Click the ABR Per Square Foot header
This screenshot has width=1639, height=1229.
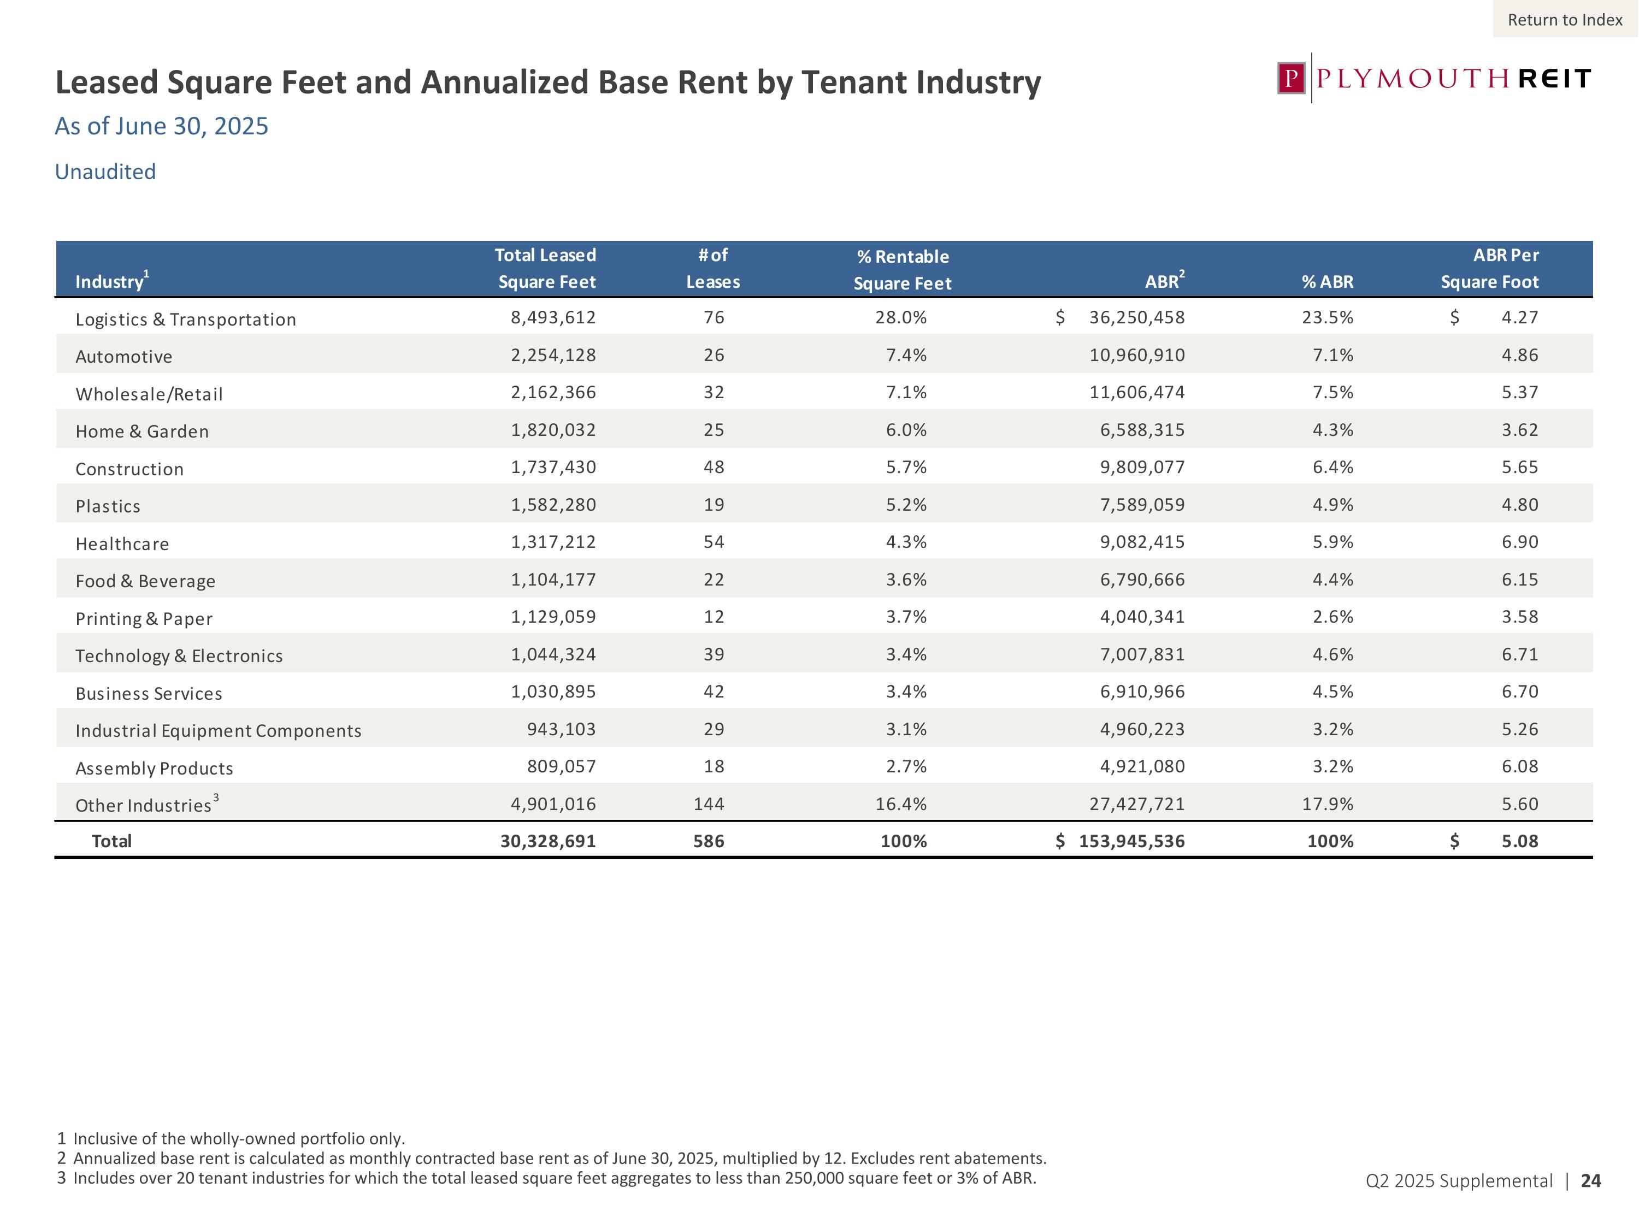pyautogui.click(x=1489, y=268)
